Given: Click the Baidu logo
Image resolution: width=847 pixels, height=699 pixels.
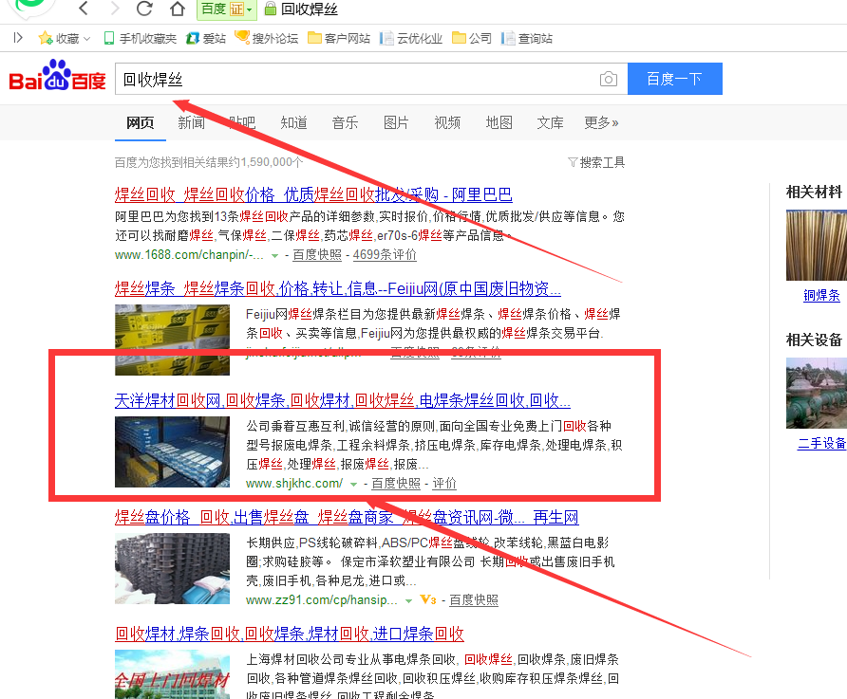Looking at the screenshot, I should click(57, 79).
